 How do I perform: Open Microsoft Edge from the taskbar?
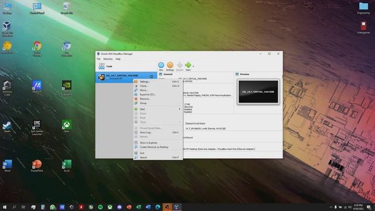(x=158, y=207)
